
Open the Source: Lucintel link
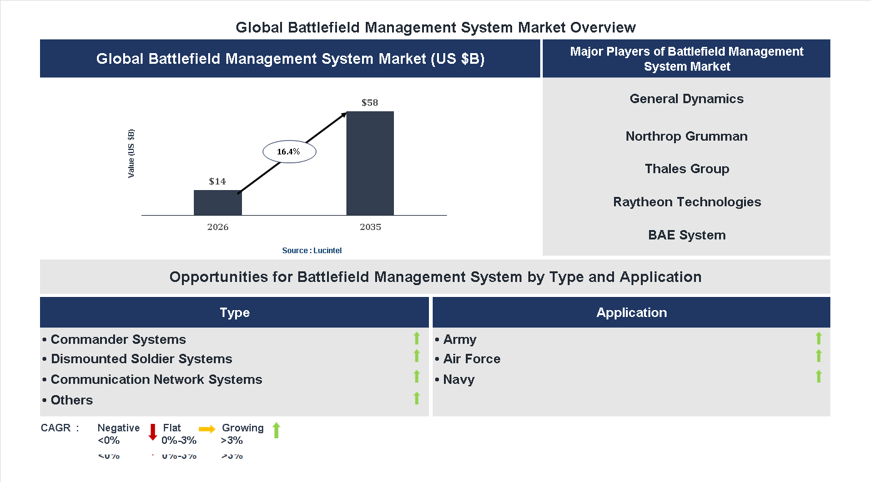click(311, 250)
